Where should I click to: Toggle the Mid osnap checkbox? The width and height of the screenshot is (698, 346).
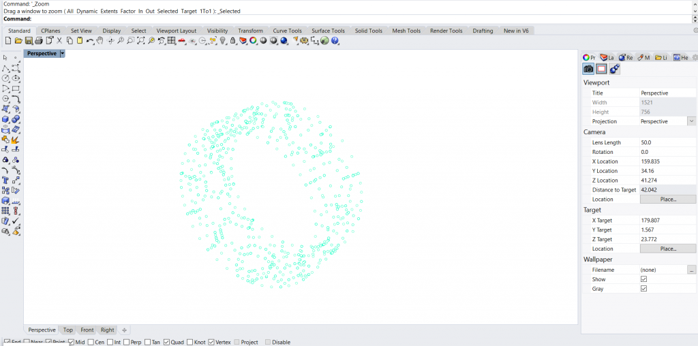71,342
